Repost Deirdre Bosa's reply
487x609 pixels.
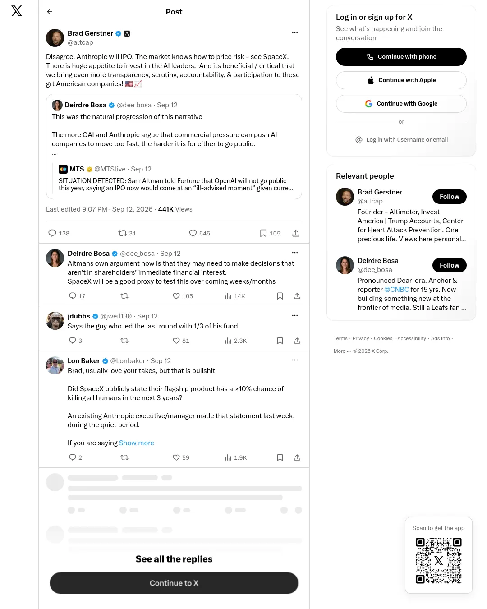[124, 296]
